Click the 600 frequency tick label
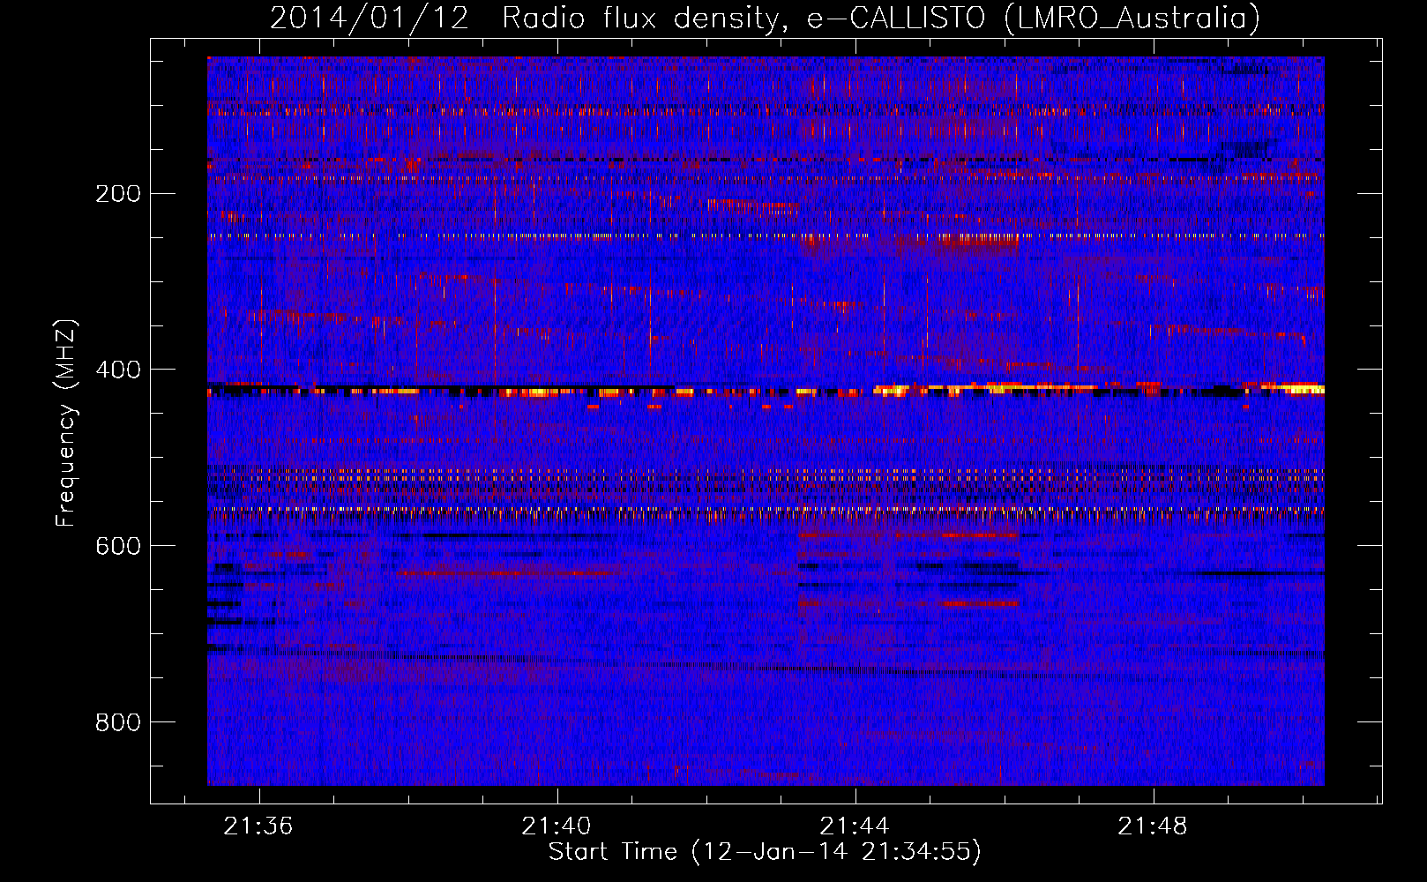 pyautogui.click(x=118, y=546)
